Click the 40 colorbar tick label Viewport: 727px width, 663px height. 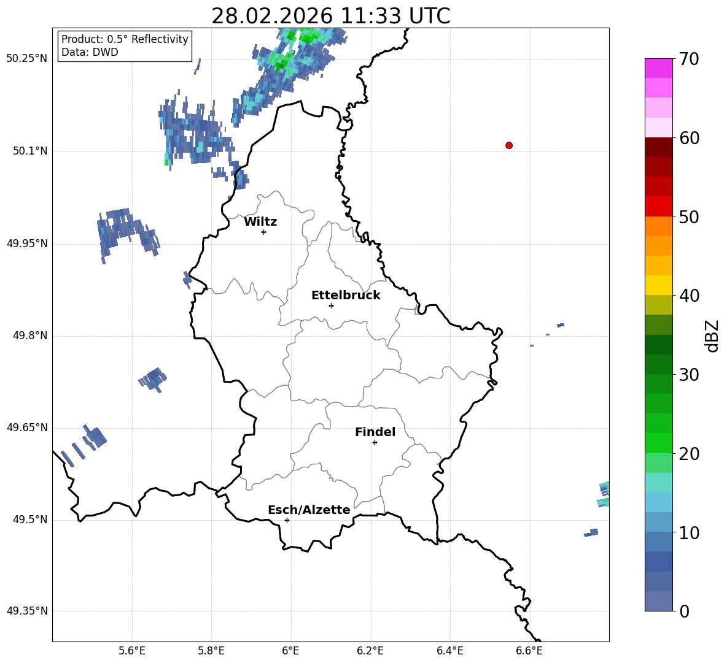[689, 296]
